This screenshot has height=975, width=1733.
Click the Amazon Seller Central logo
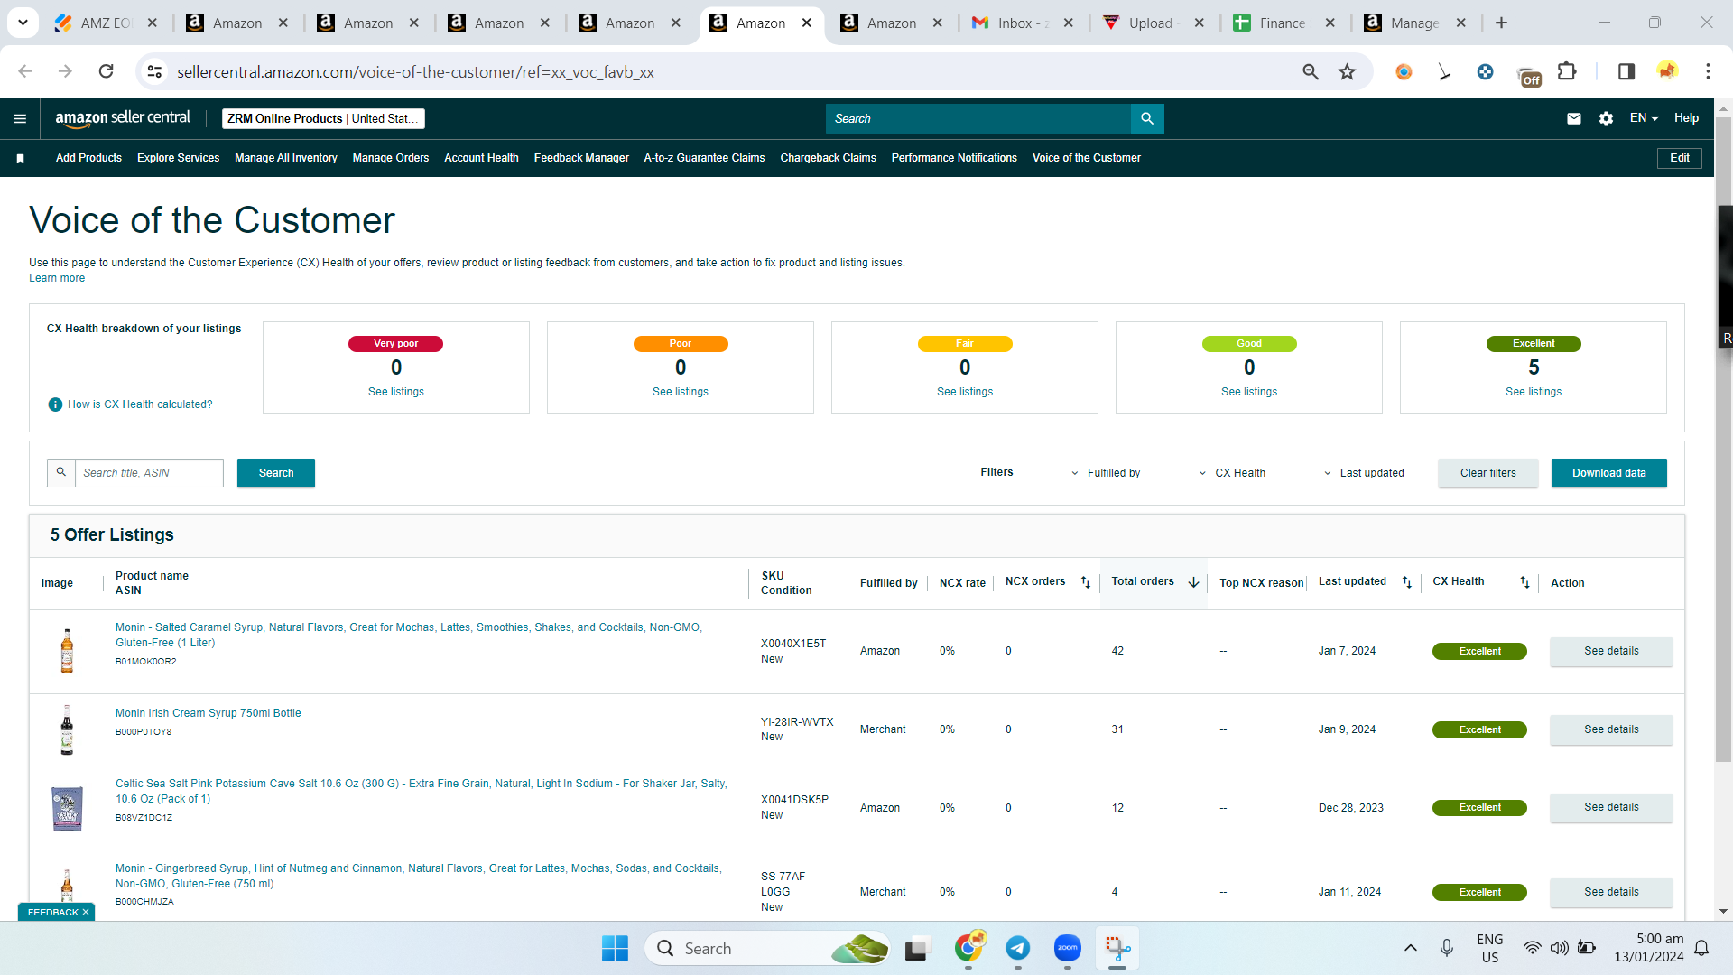(123, 118)
